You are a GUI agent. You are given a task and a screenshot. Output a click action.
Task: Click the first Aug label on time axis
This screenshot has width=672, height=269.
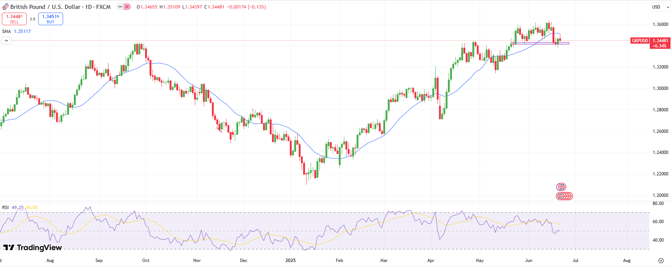click(50, 260)
